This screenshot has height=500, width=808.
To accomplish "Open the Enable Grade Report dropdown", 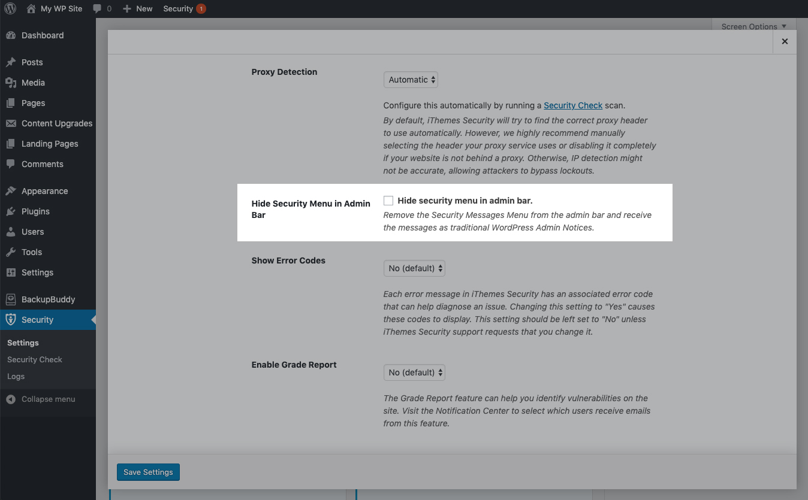I will click(414, 372).
